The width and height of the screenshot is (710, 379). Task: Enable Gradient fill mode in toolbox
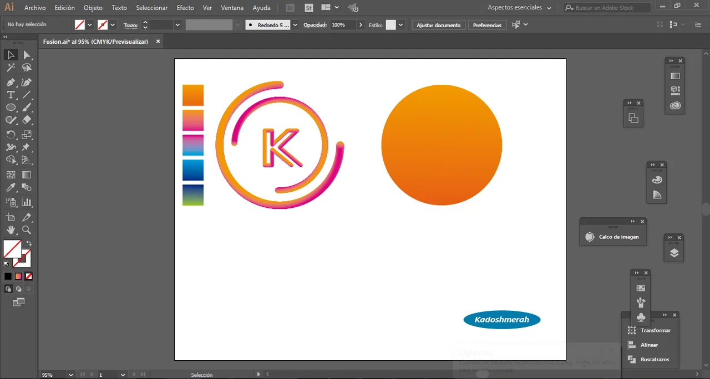(18, 276)
